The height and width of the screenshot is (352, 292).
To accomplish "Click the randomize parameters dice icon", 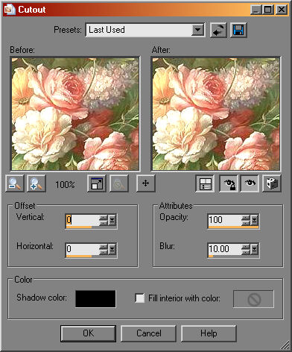I will pyautogui.click(x=272, y=183).
